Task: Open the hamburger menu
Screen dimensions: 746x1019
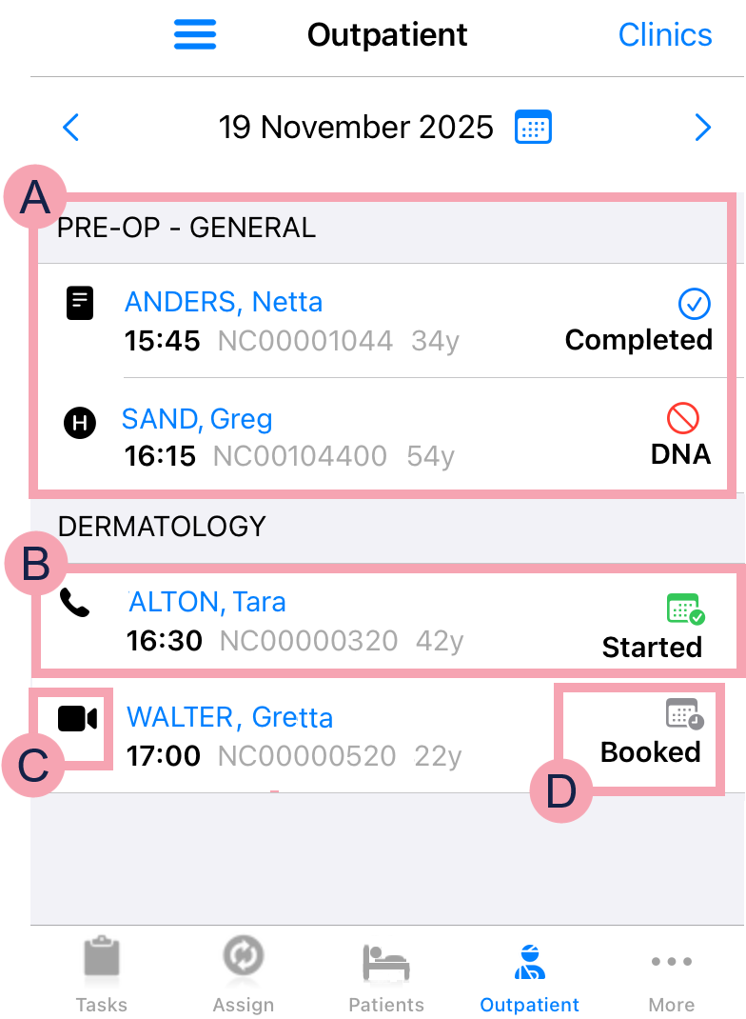Action: pos(195,35)
